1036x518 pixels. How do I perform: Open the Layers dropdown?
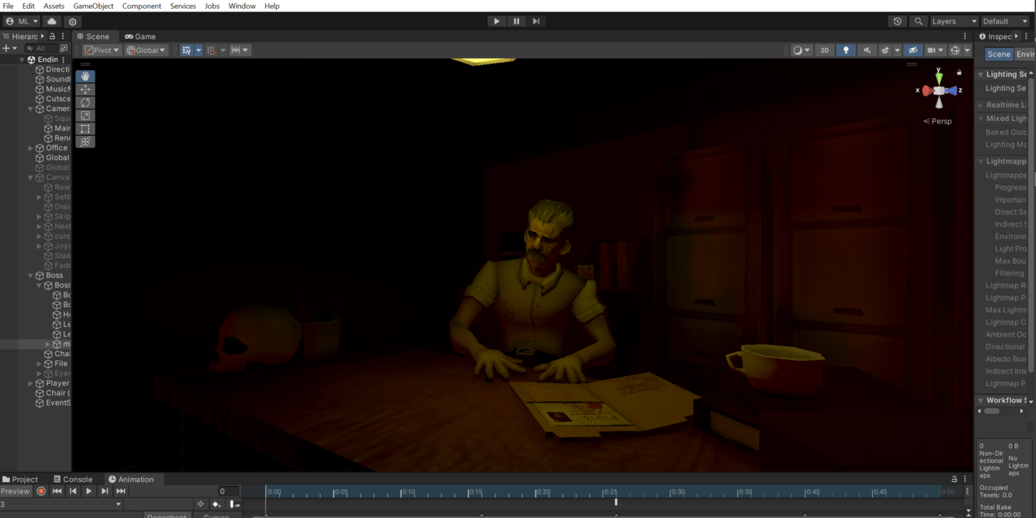[x=954, y=21]
